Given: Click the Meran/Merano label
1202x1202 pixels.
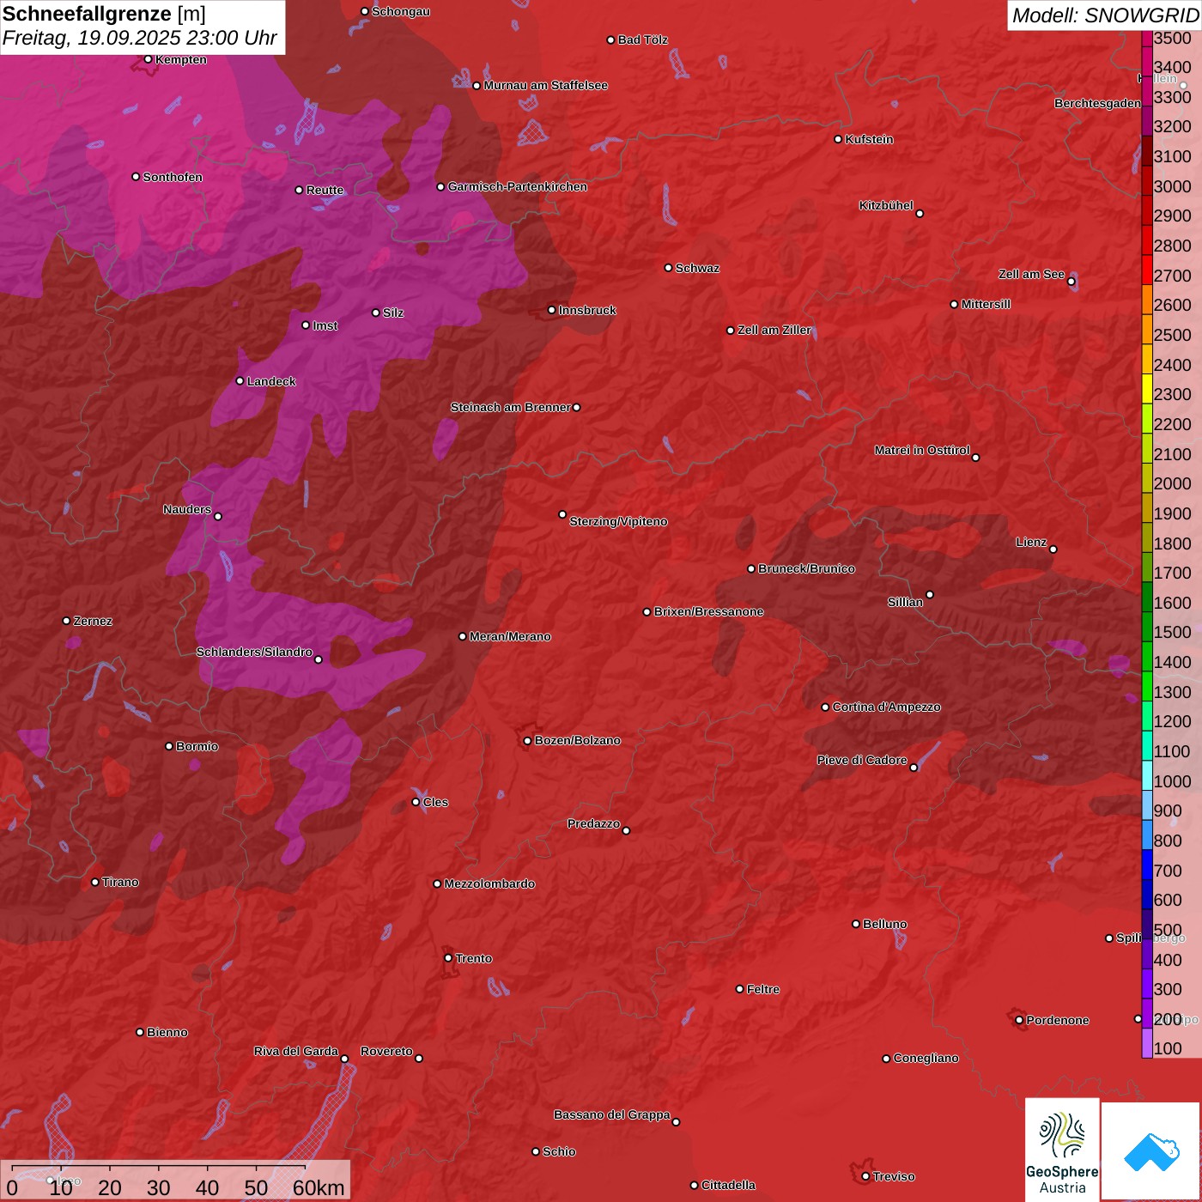Looking at the screenshot, I should (510, 637).
